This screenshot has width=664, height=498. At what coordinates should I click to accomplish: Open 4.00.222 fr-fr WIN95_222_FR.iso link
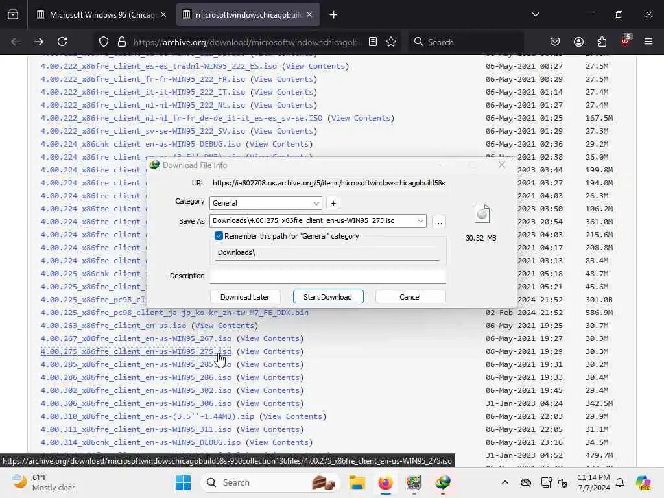pyautogui.click(x=143, y=79)
